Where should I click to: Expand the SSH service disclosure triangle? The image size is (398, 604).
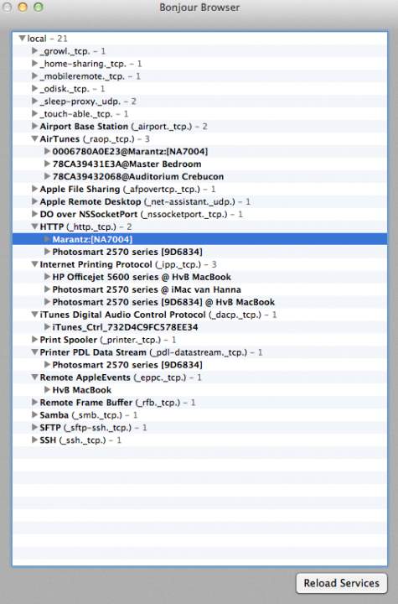point(34,440)
